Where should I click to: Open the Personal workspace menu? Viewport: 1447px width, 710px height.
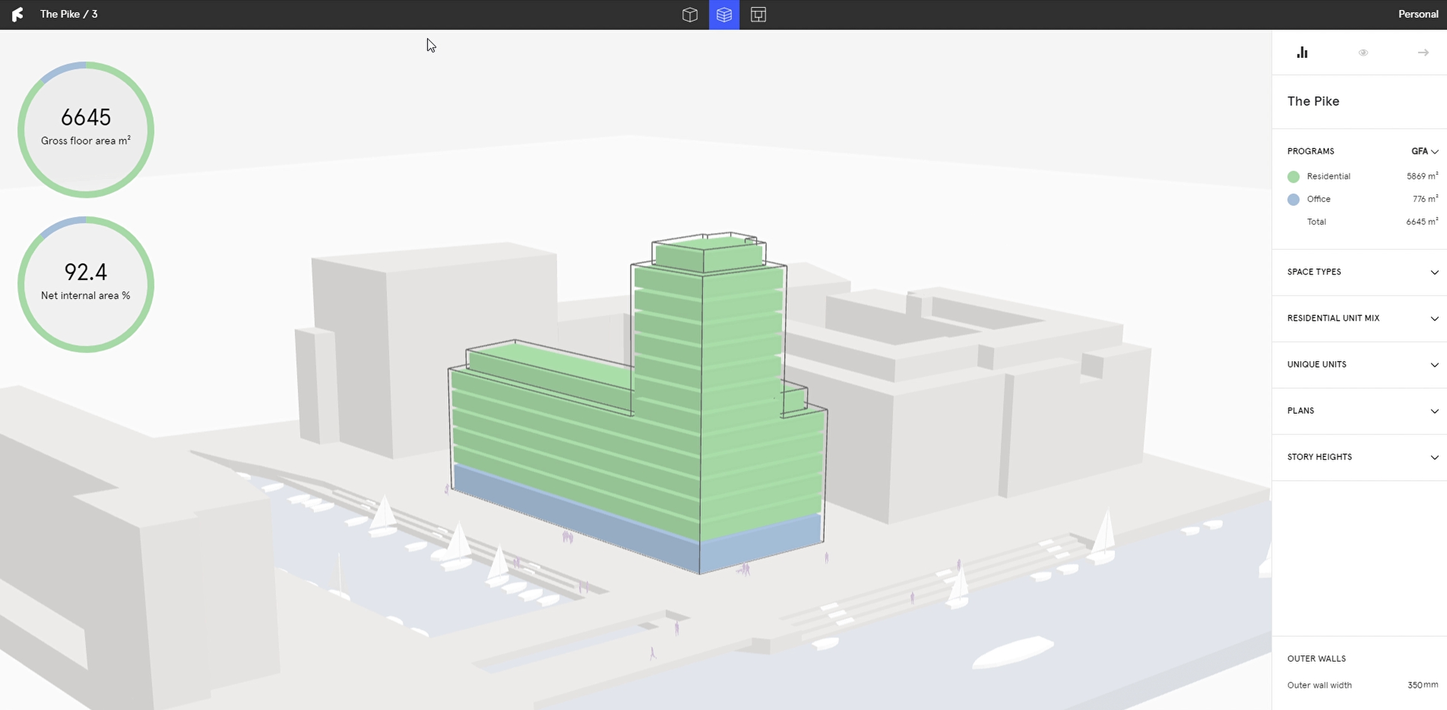point(1417,14)
